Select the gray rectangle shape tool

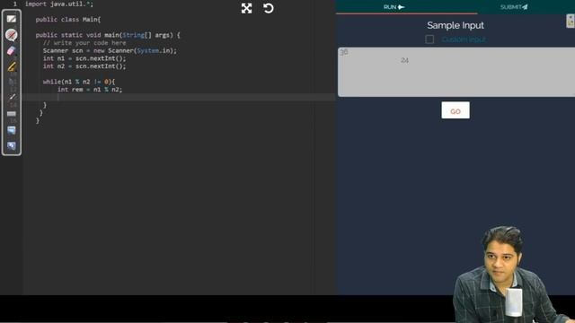point(12,114)
